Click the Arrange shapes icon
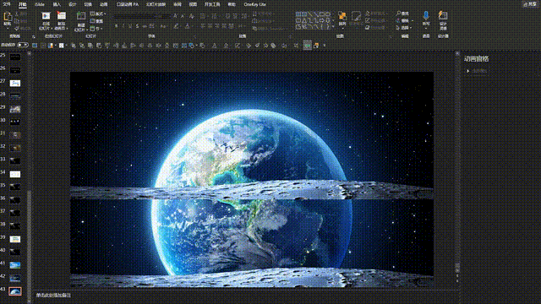 342,16
